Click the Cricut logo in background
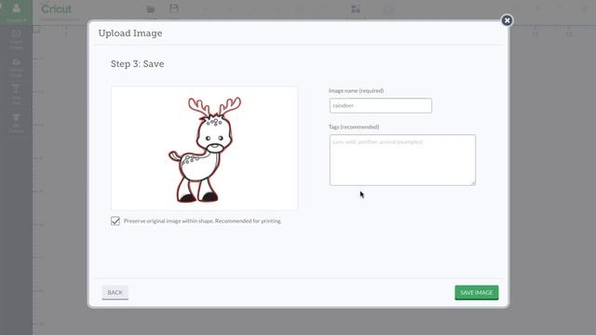 click(x=56, y=8)
